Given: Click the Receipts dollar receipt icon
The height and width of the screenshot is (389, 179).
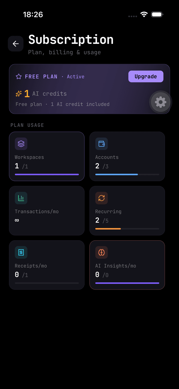Looking at the screenshot, I should click(x=21, y=252).
